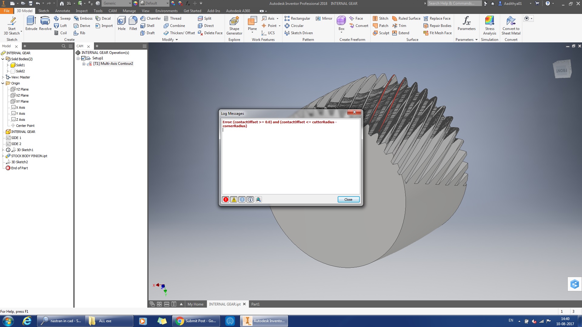Expand the Multi-Axis Contour2 operation node

84,64
